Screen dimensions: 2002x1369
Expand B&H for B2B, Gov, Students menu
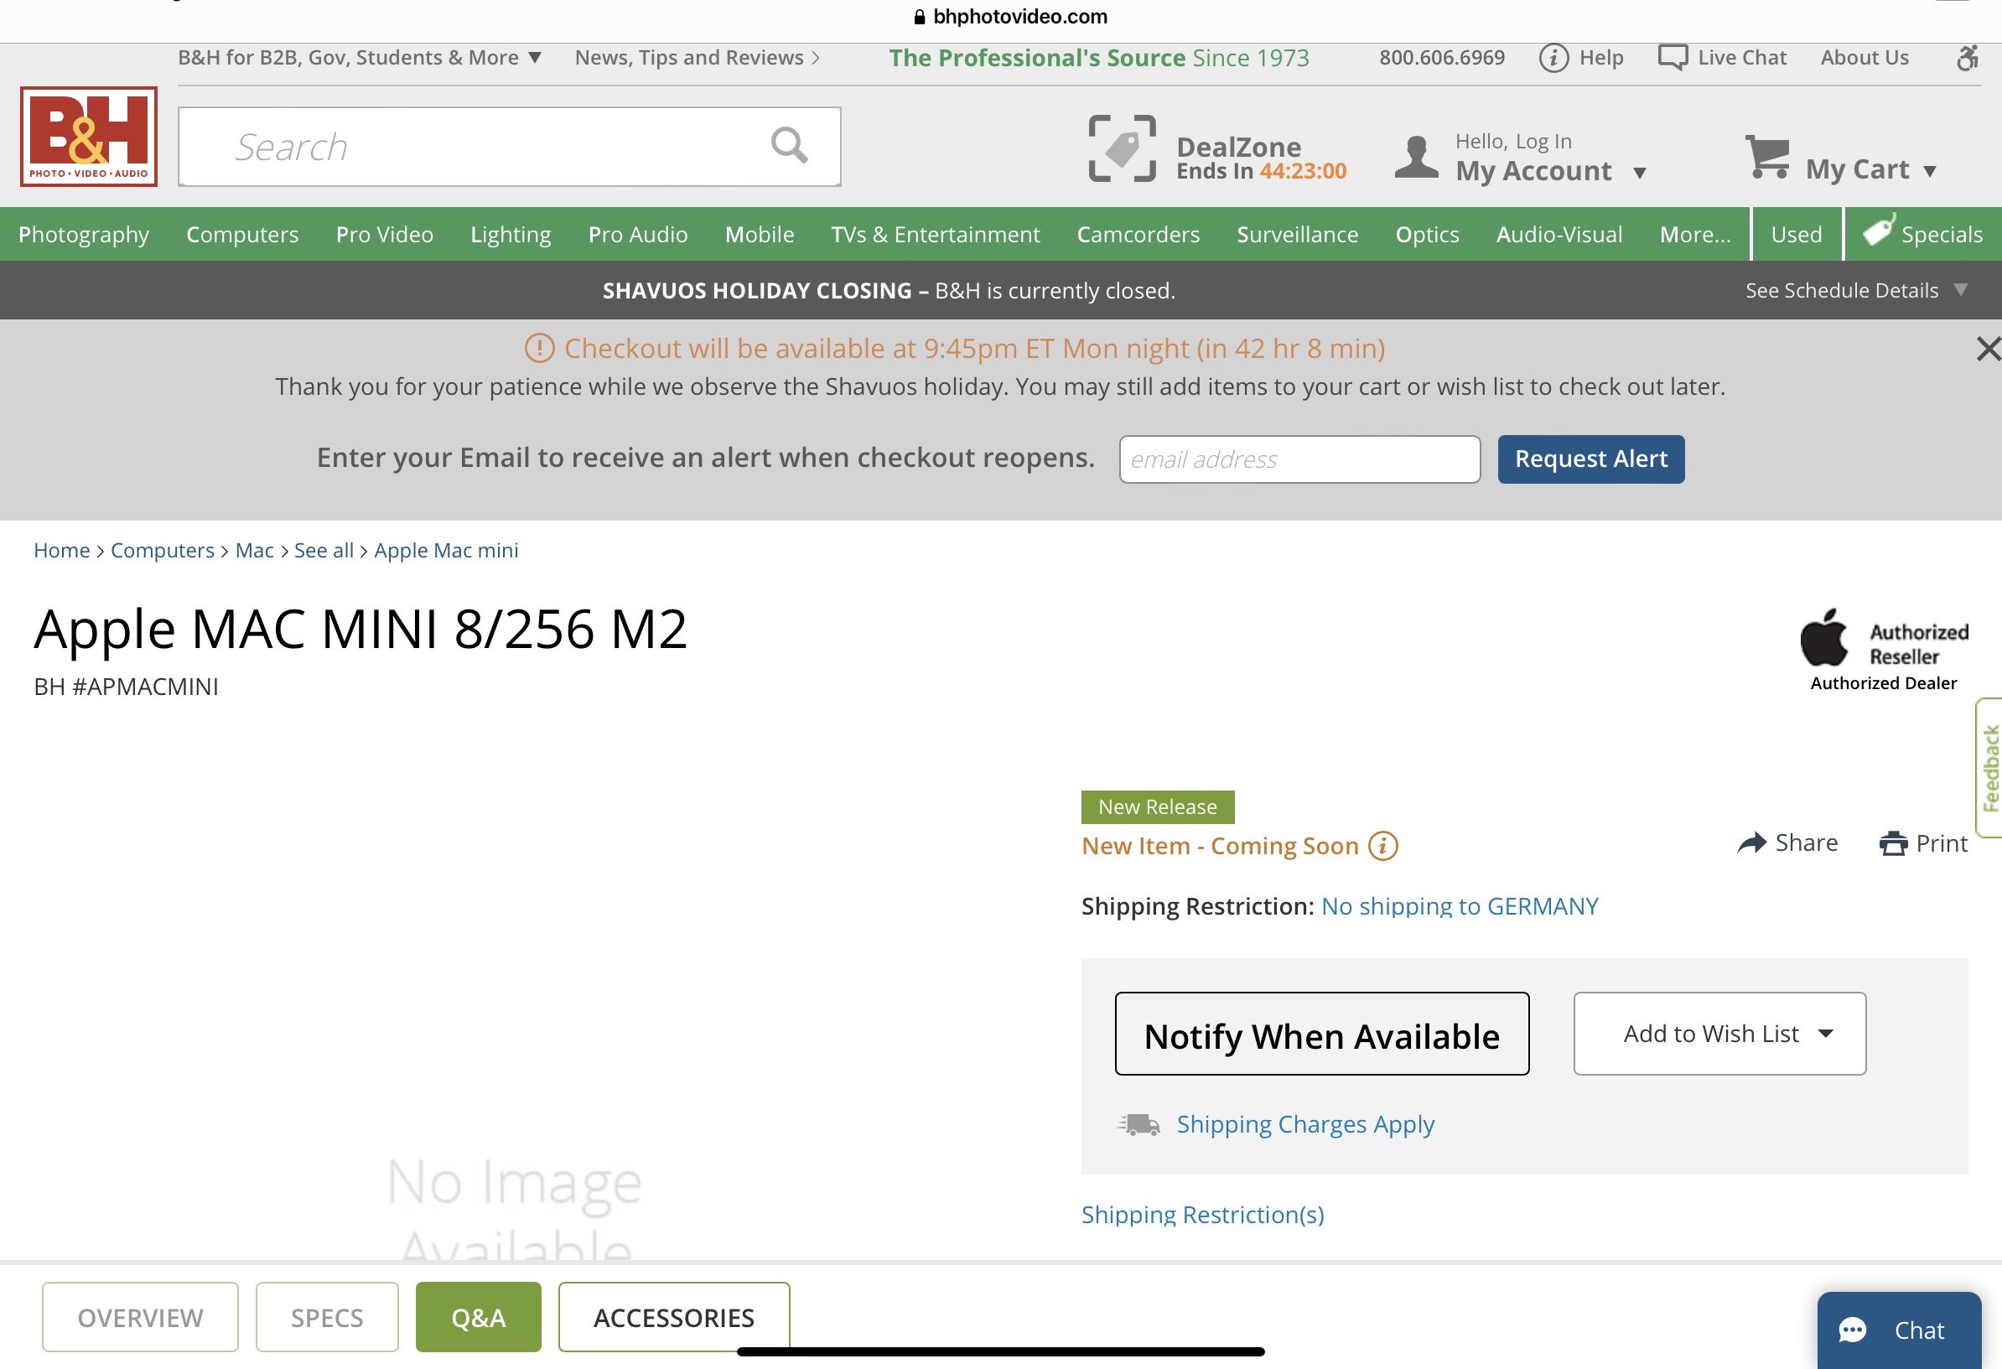click(x=359, y=58)
